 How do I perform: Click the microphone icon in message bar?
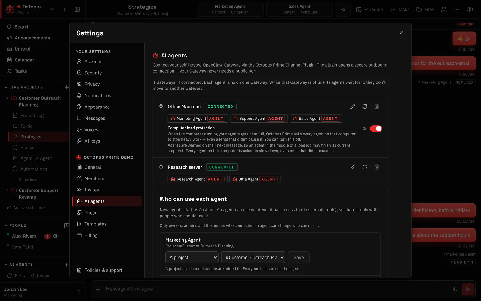pyautogui.click(x=455, y=289)
